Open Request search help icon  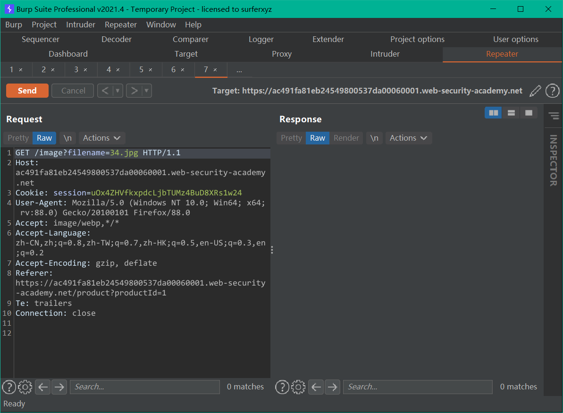(9, 387)
